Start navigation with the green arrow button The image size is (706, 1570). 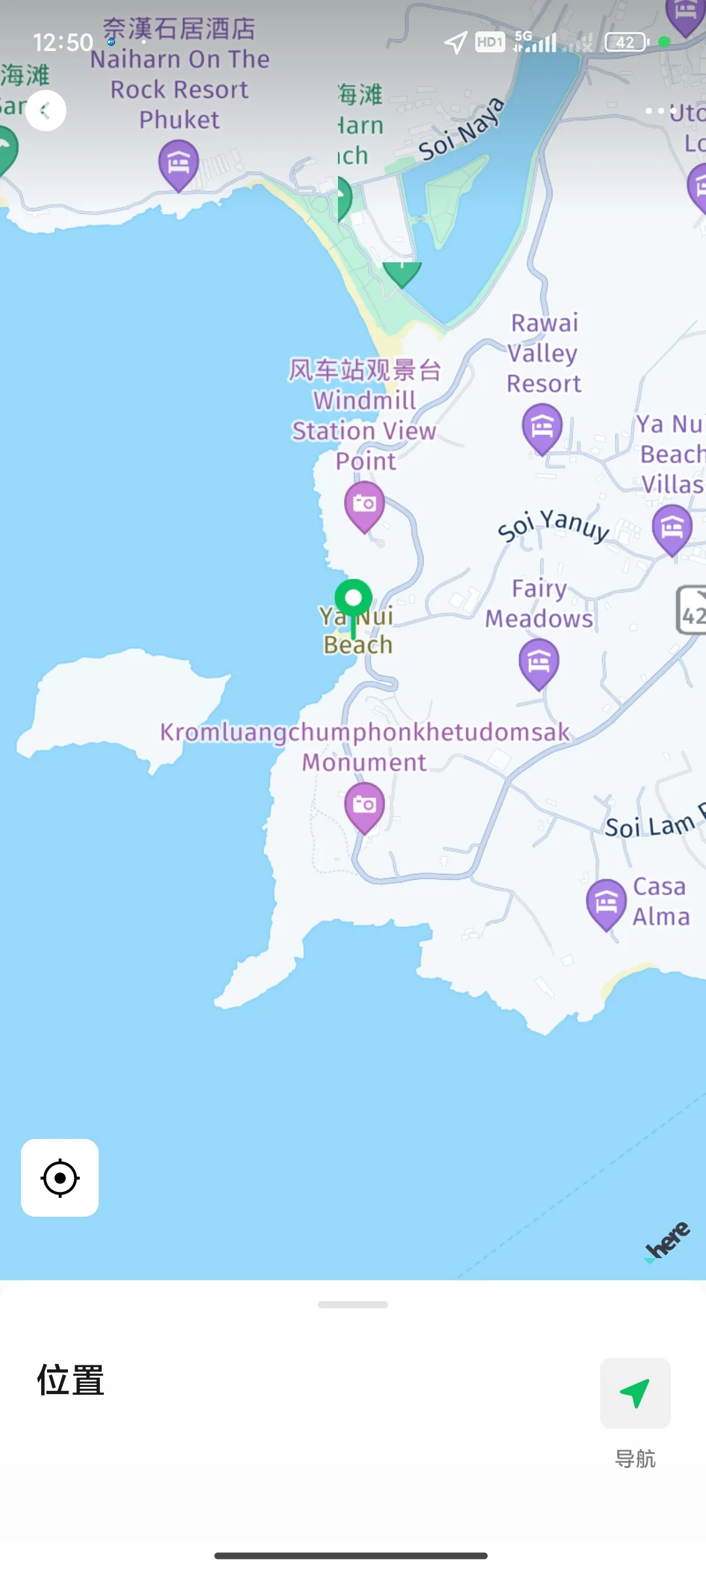[x=635, y=1393]
